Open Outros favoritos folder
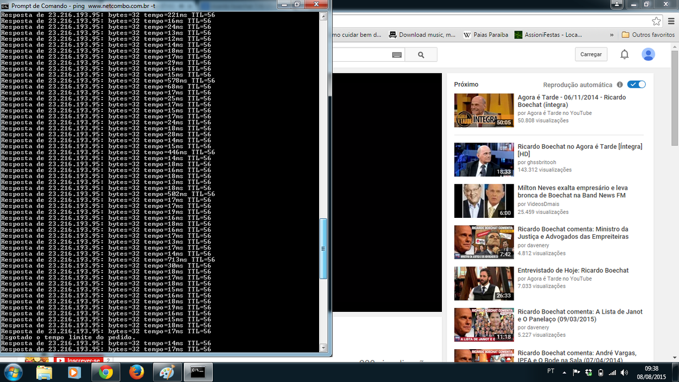Viewport: 679px width, 382px height. point(648,35)
